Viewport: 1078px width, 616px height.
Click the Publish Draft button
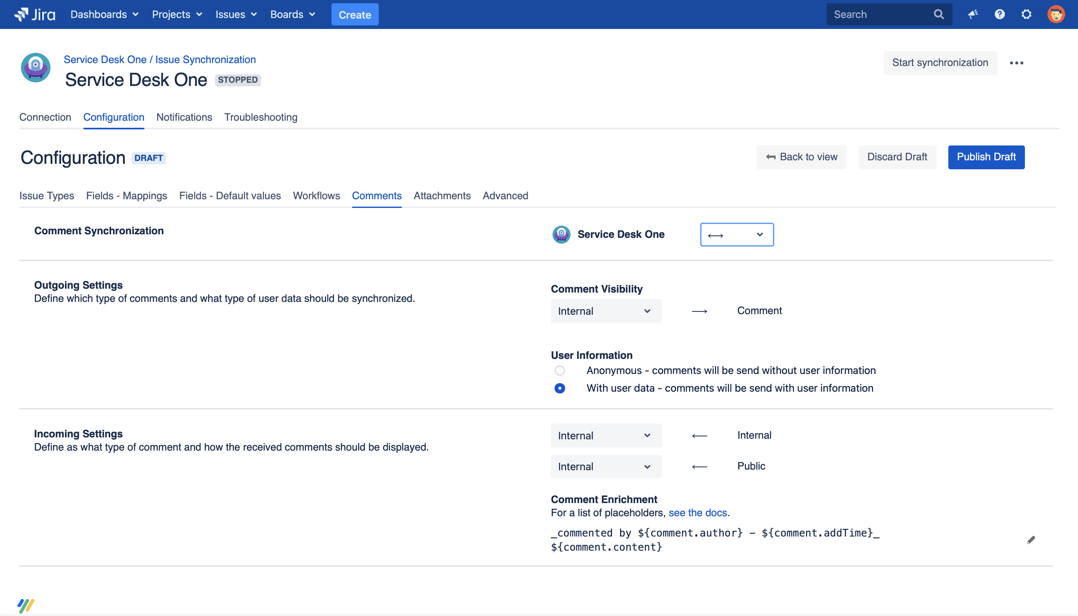tap(986, 157)
